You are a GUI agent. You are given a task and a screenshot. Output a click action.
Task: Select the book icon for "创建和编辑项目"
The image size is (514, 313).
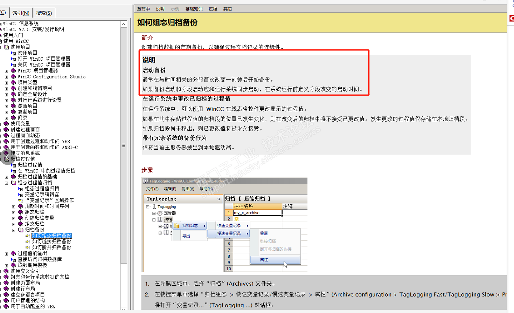coord(13,88)
